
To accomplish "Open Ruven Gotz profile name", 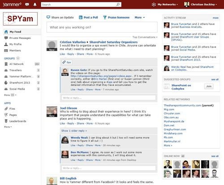I will pyautogui.click(x=79, y=70).
